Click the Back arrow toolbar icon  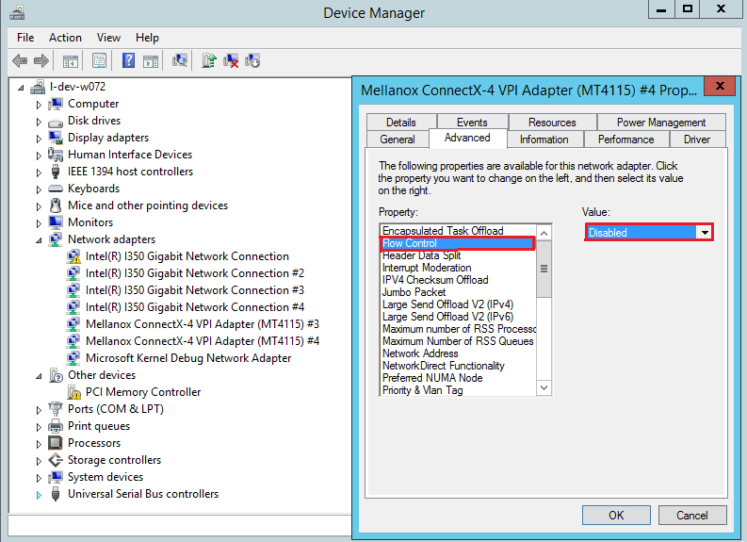[x=20, y=61]
